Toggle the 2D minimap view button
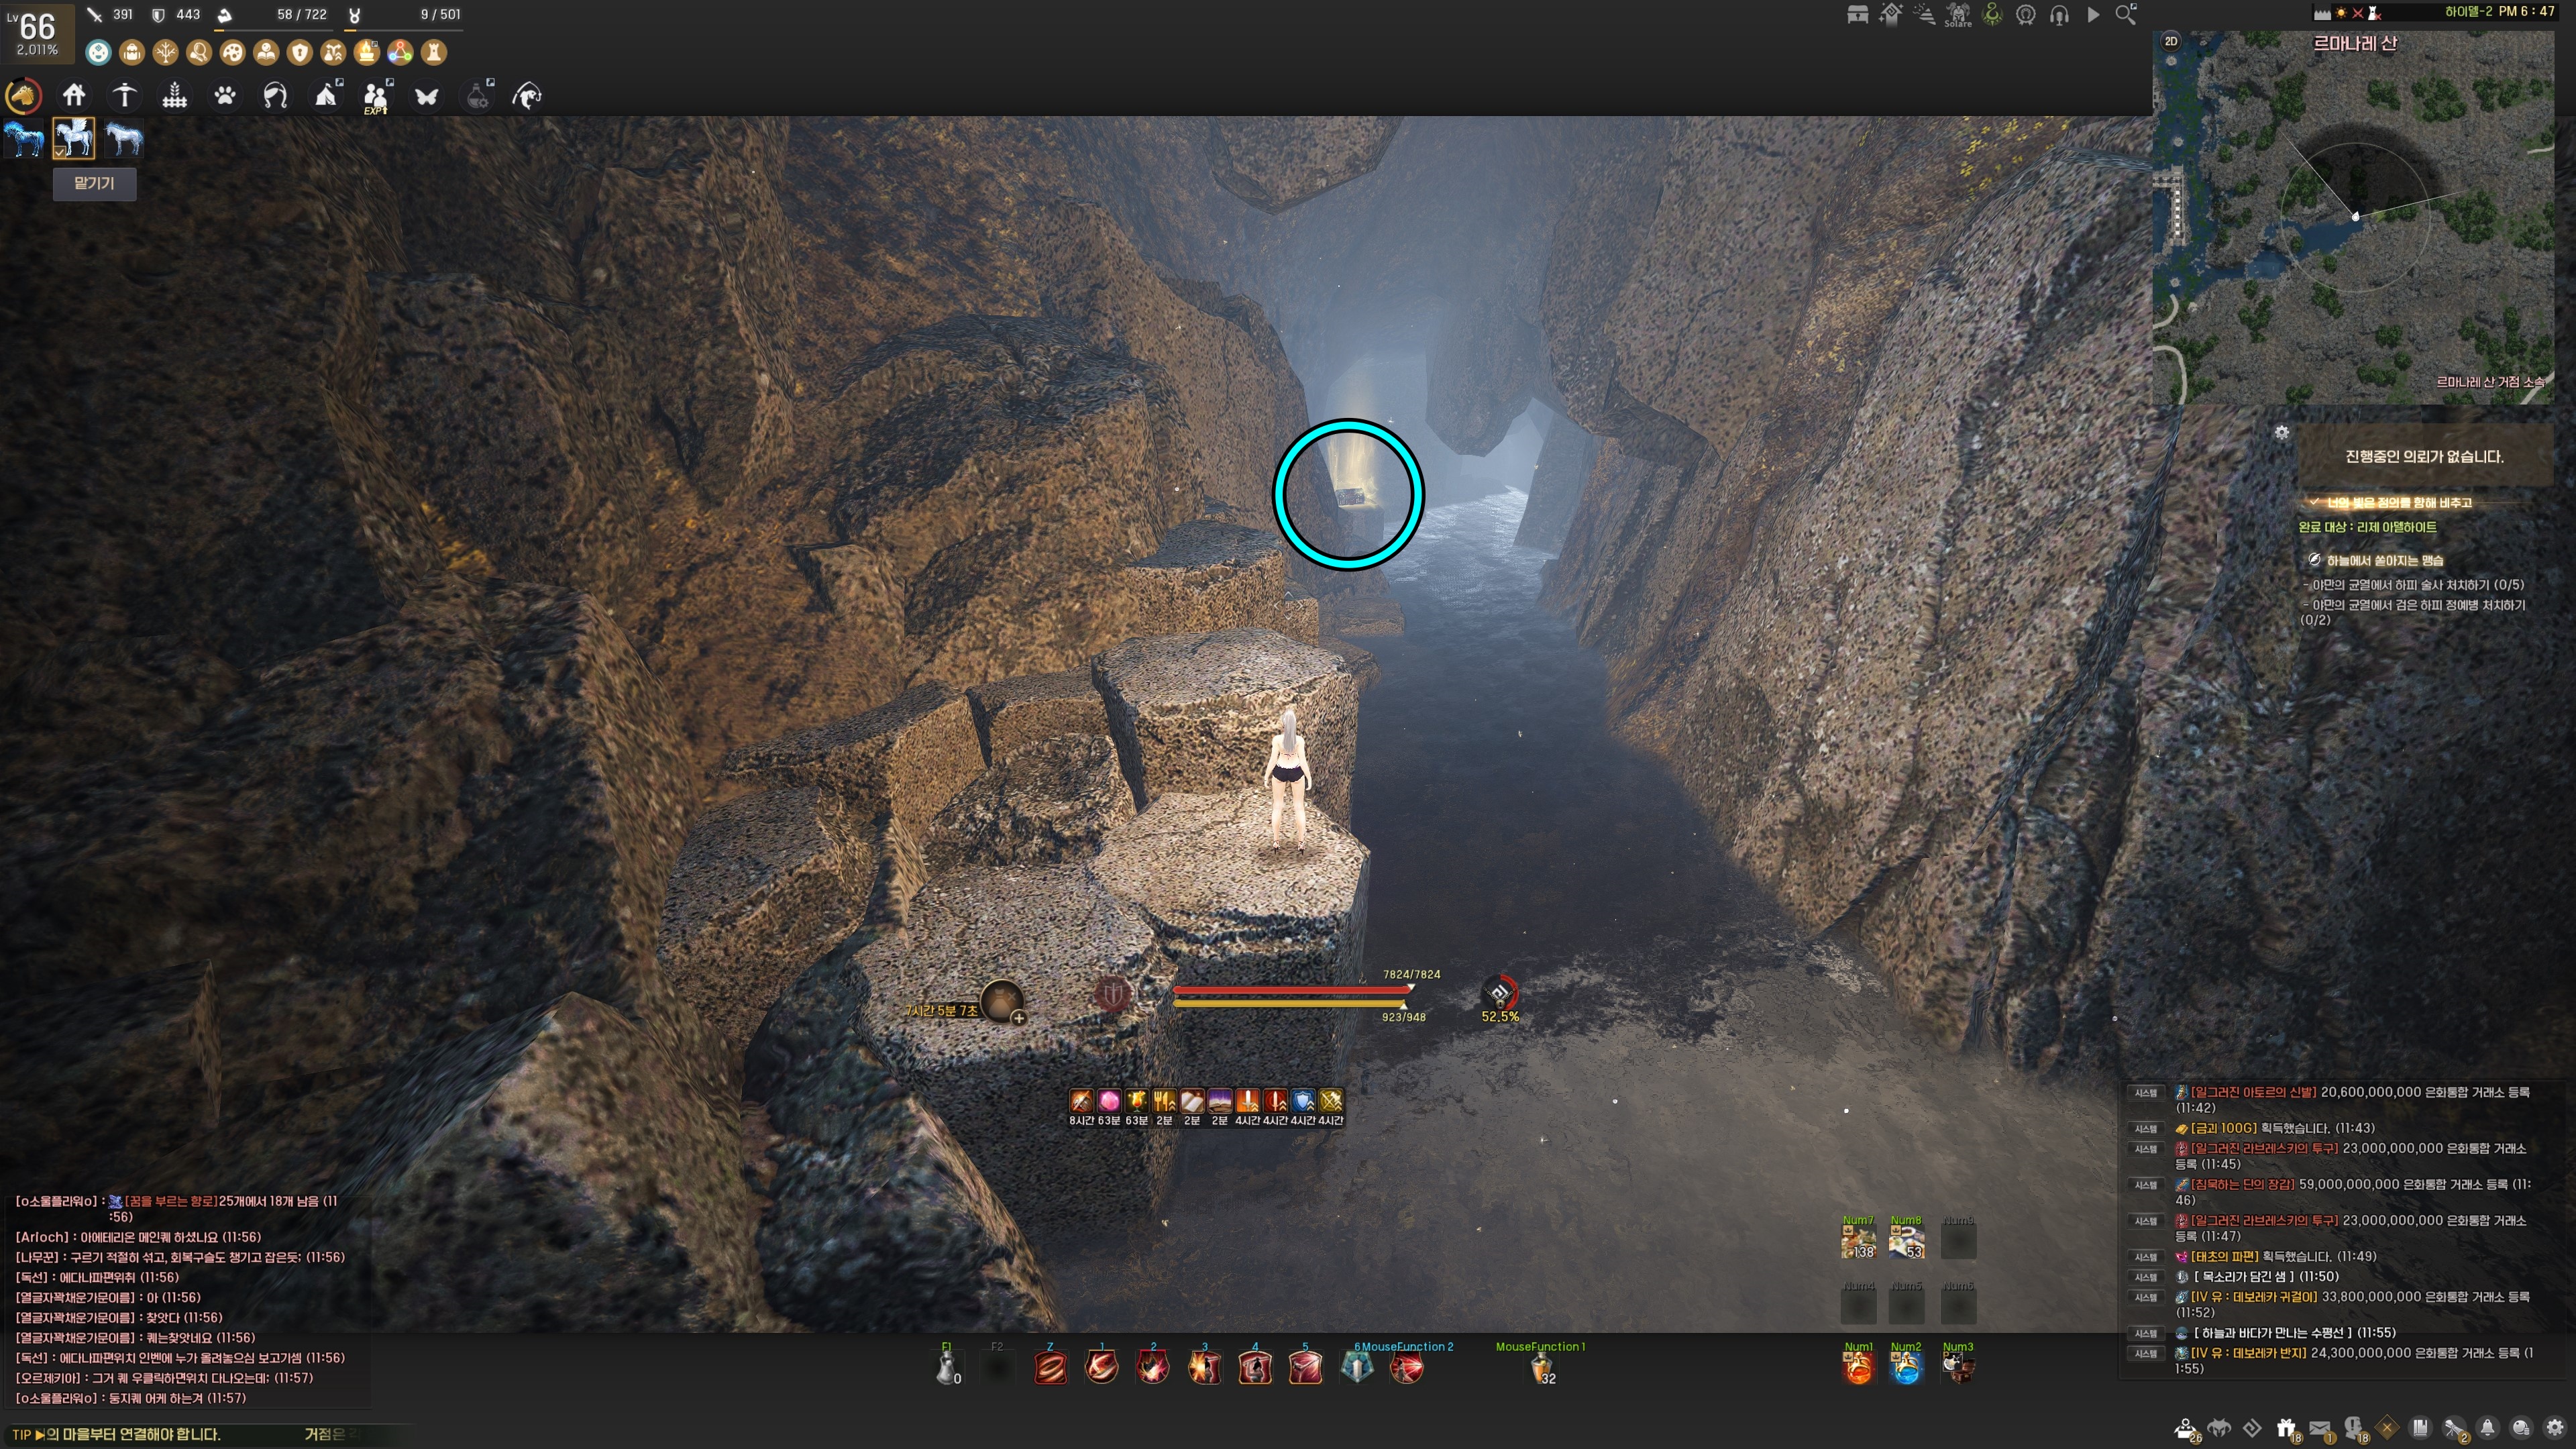Image resolution: width=2576 pixels, height=1449 pixels. 2170,42
